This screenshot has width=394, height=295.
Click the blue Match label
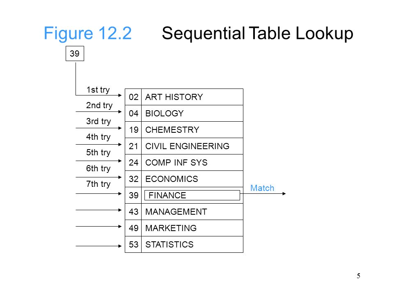(x=262, y=188)
